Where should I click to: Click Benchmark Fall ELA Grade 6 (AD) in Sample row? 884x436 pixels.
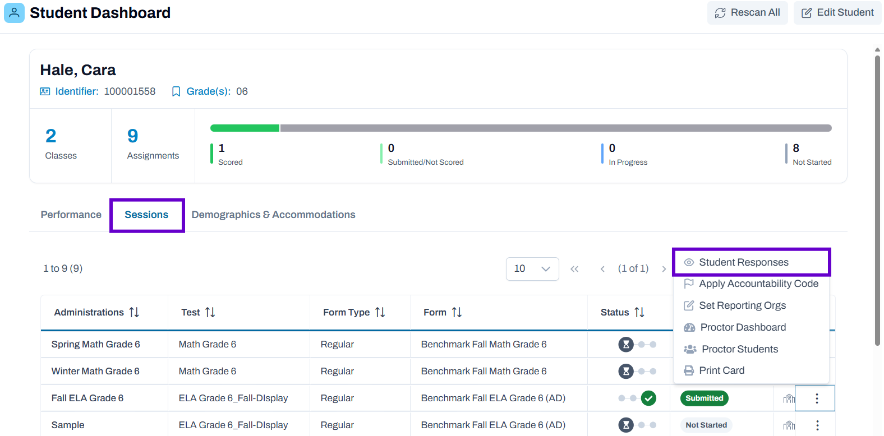tap(493, 425)
